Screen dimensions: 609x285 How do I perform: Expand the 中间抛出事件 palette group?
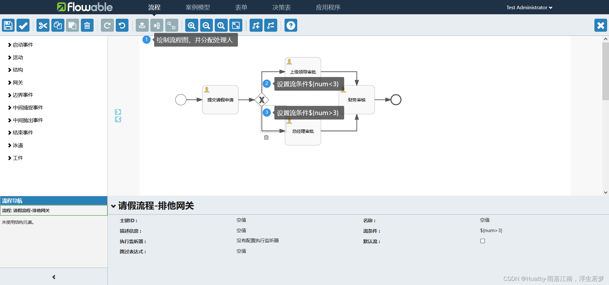[26, 120]
